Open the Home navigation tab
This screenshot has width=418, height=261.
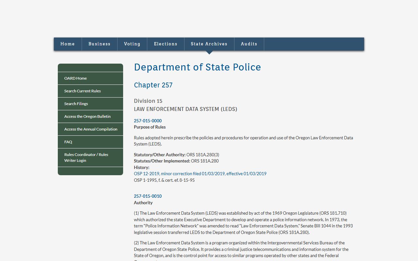tap(68, 44)
